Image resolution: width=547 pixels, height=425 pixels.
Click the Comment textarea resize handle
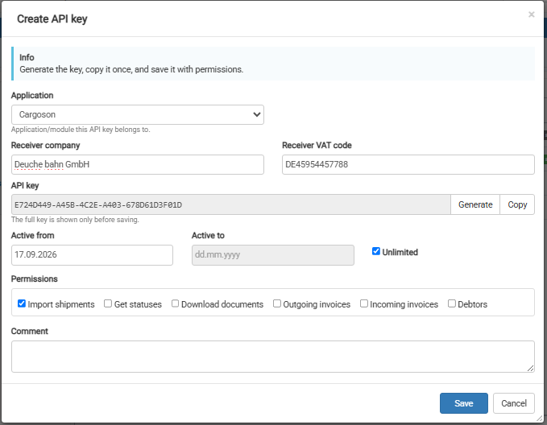click(531, 369)
